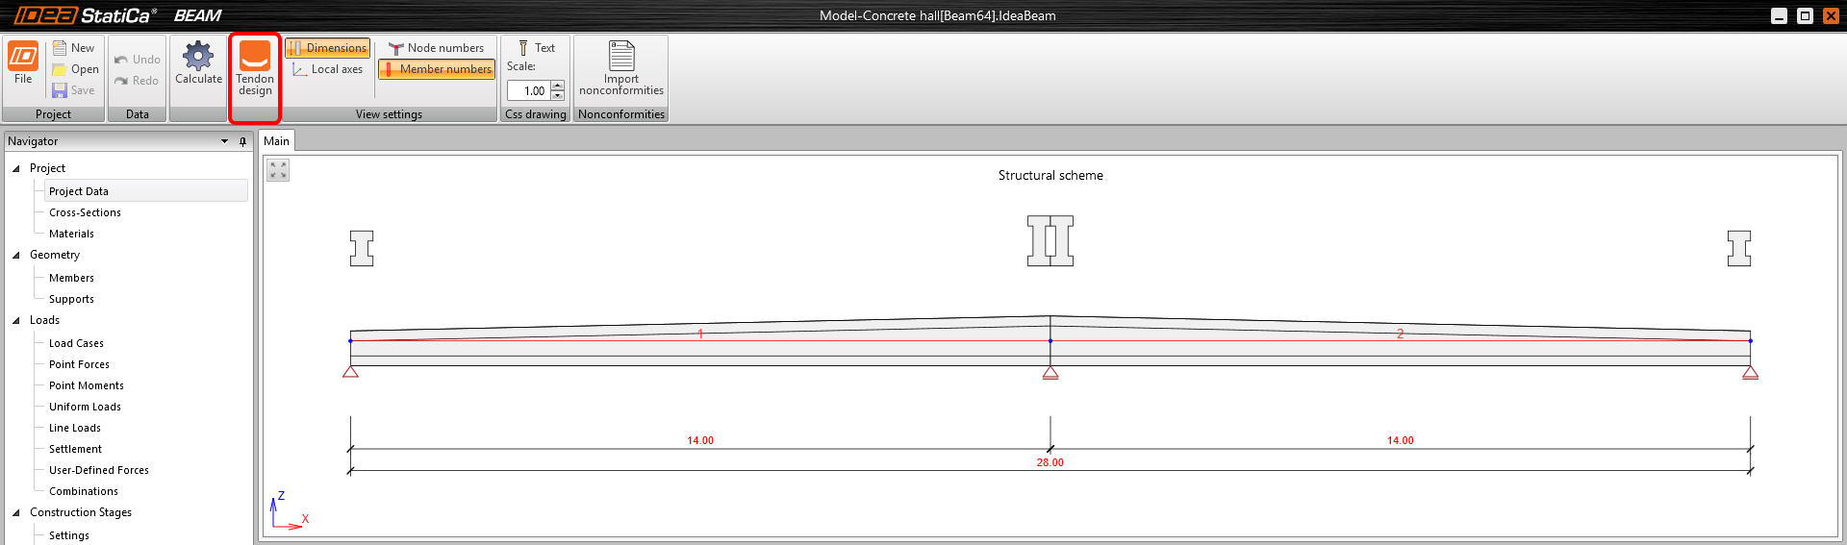Image resolution: width=1847 pixels, height=545 pixels.
Task: Collapse the Construction Stages tree node
Action: coord(15,512)
